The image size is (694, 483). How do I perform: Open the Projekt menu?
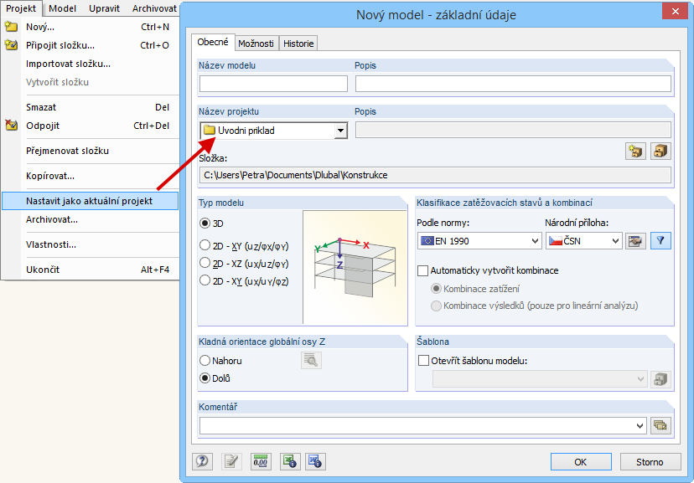(x=21, y=8)
